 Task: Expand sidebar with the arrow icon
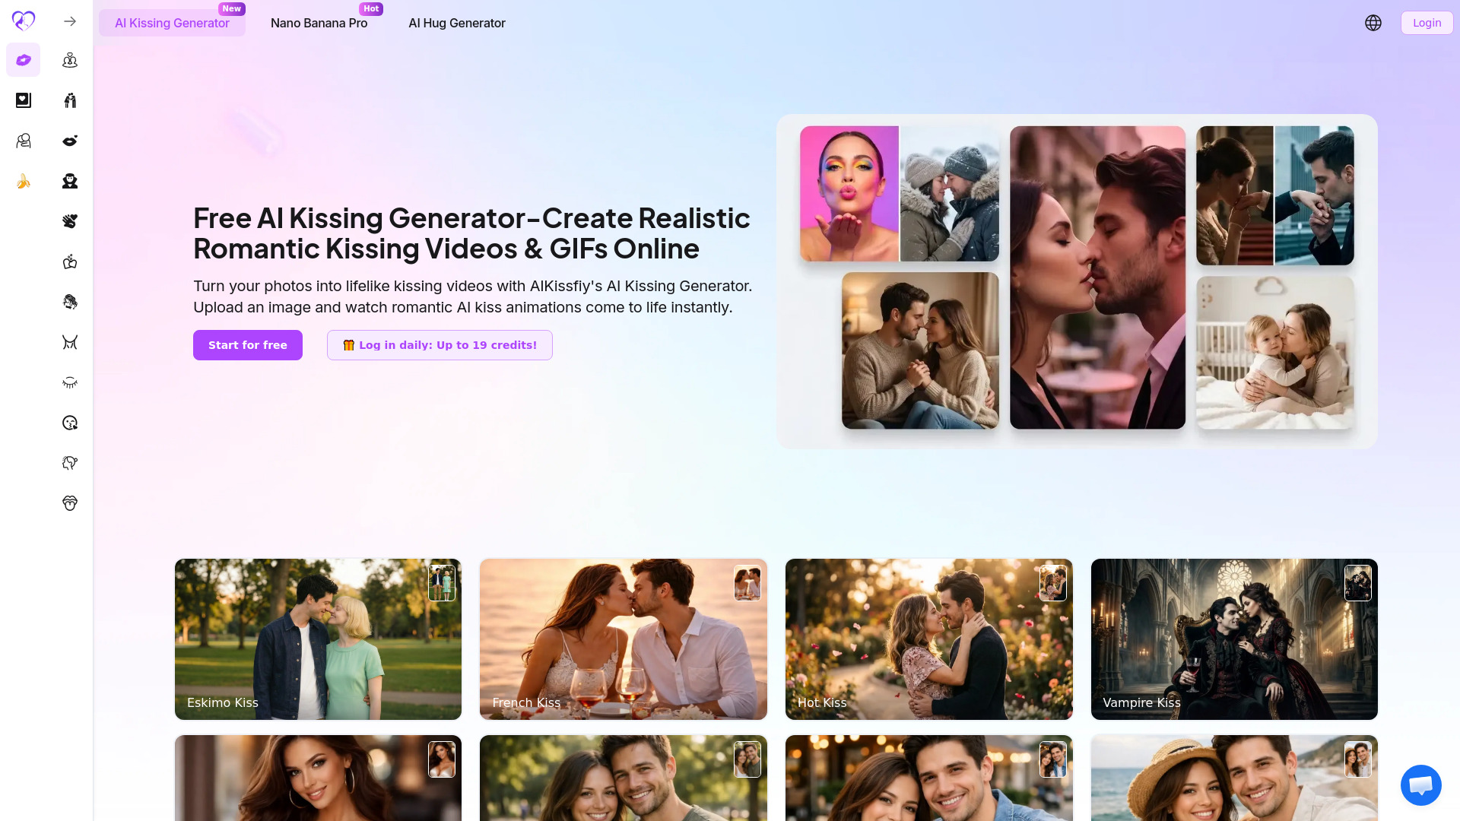tap(70, 21)
